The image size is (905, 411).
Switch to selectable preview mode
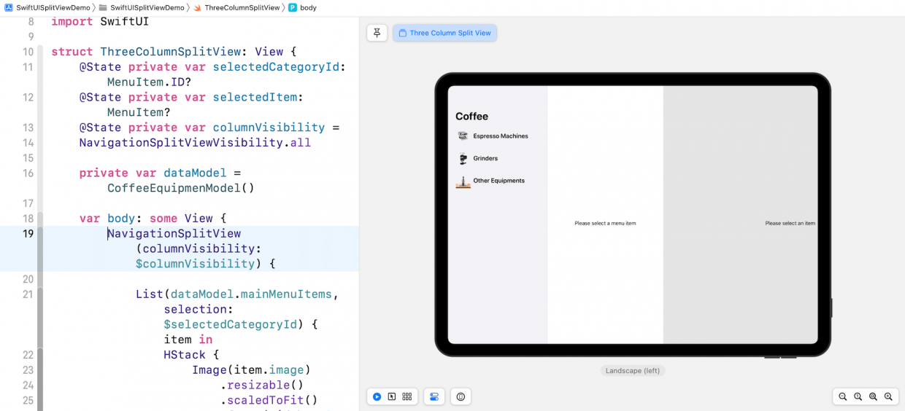pyautogui.click(x=392, y=396)
